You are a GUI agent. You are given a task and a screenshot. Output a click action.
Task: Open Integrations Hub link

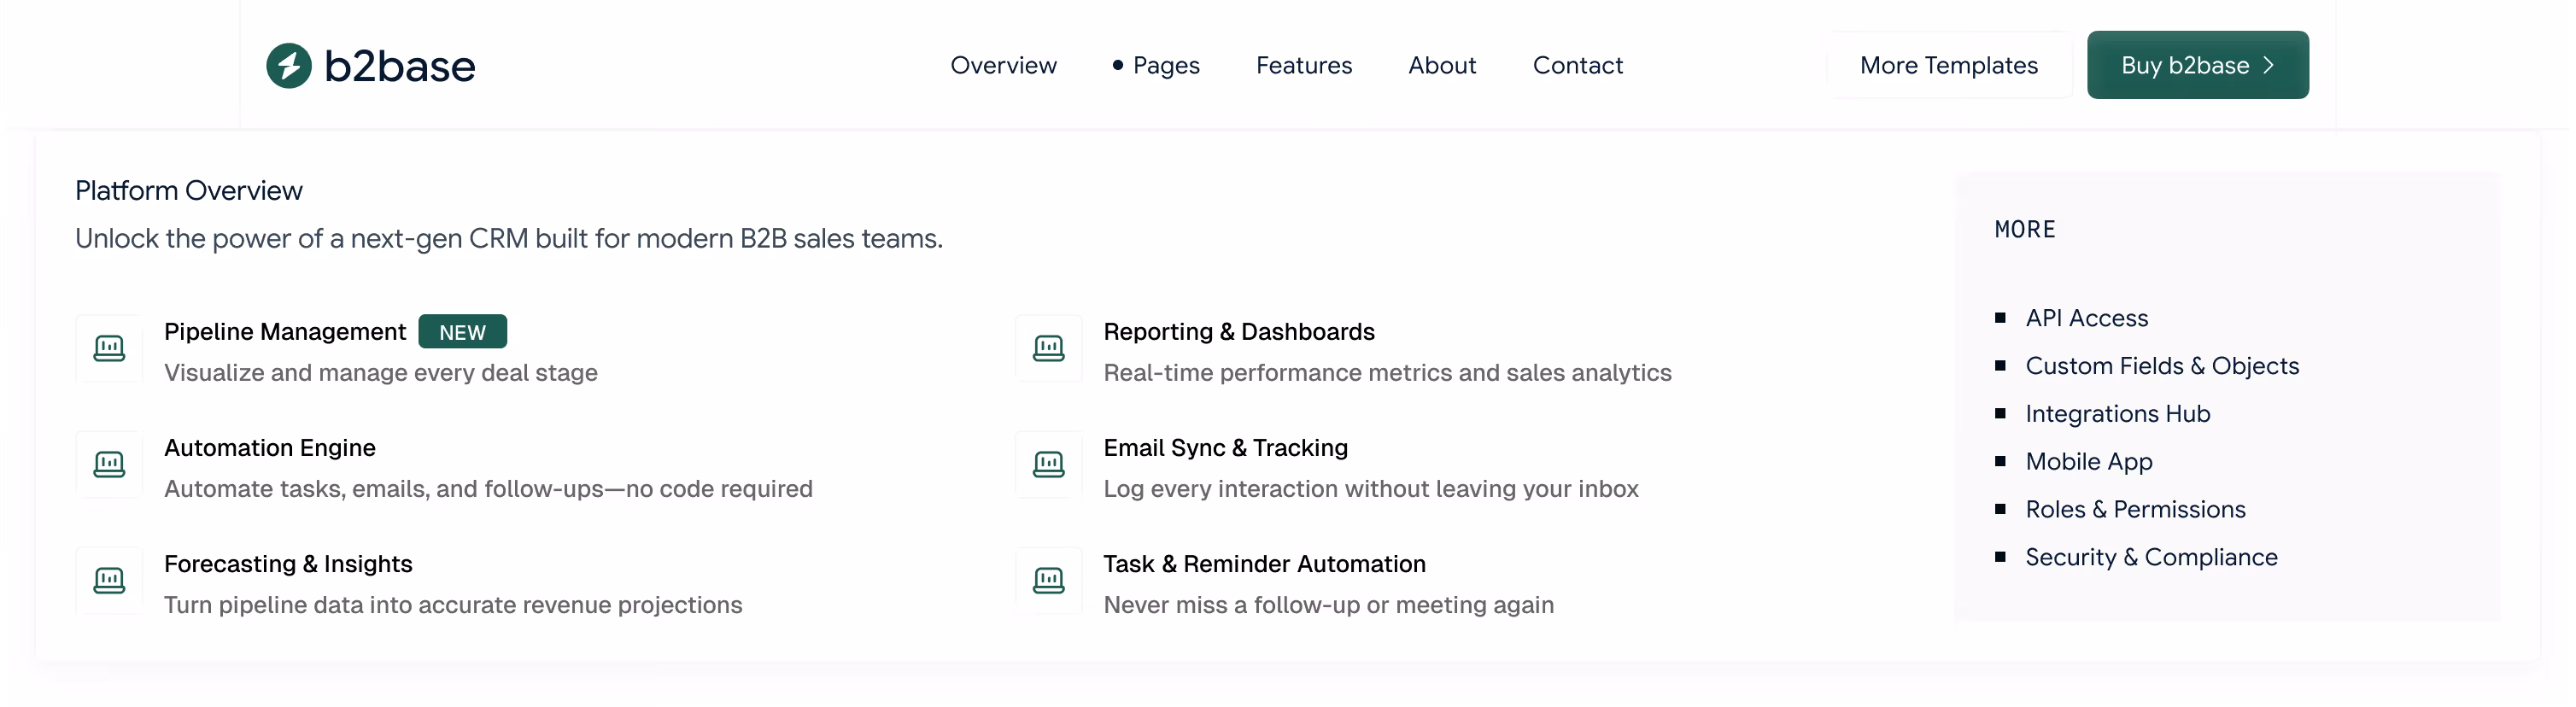tap(2117, 413)
